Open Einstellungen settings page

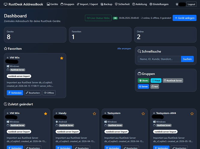[159, 4]
